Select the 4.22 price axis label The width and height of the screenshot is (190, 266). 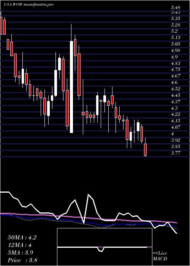click(x=176, y=114)
